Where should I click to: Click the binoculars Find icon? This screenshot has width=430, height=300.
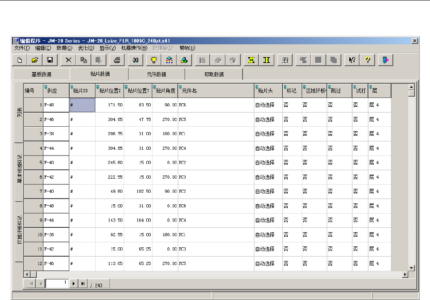click(x=136, y=60)
